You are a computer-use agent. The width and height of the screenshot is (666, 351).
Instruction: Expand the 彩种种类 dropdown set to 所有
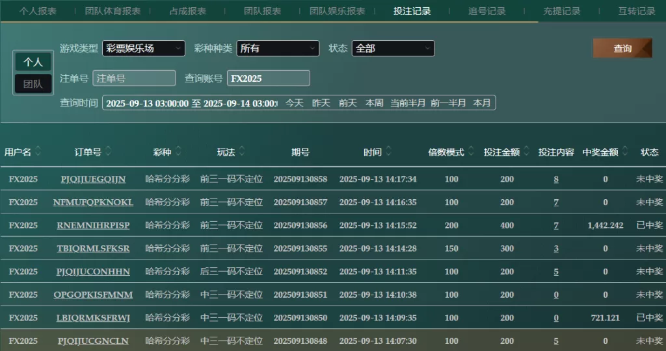click(278, 48)
